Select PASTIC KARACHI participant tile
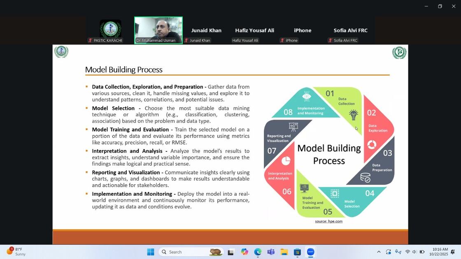Viewport: 461px width, 259px height. 110,30
